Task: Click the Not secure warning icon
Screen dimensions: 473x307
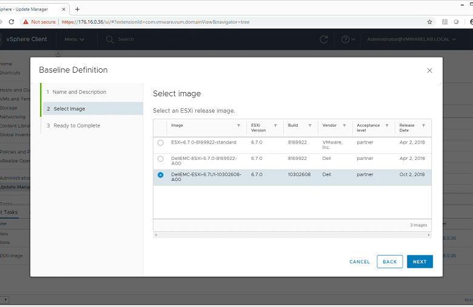Action: coord(25,22)
